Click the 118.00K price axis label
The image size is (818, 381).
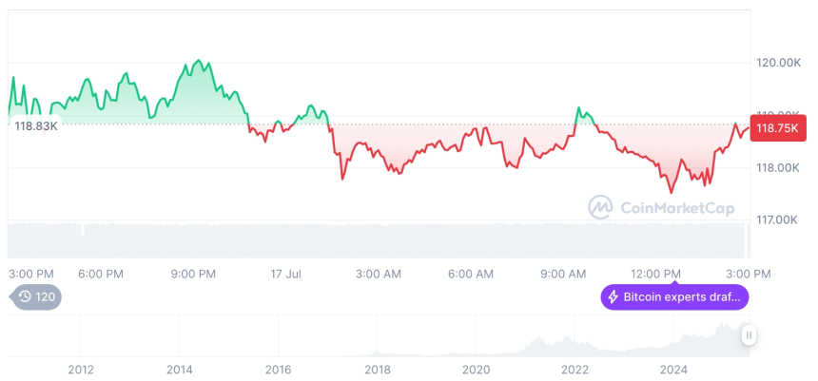pos(778,168)
